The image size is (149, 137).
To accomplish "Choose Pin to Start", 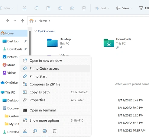I will [x=55, y=76].
